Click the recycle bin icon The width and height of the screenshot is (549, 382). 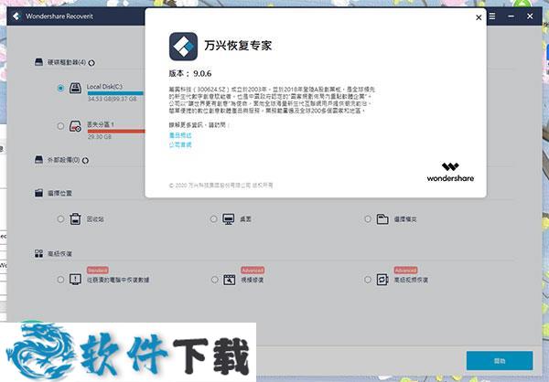pos(75,219)
